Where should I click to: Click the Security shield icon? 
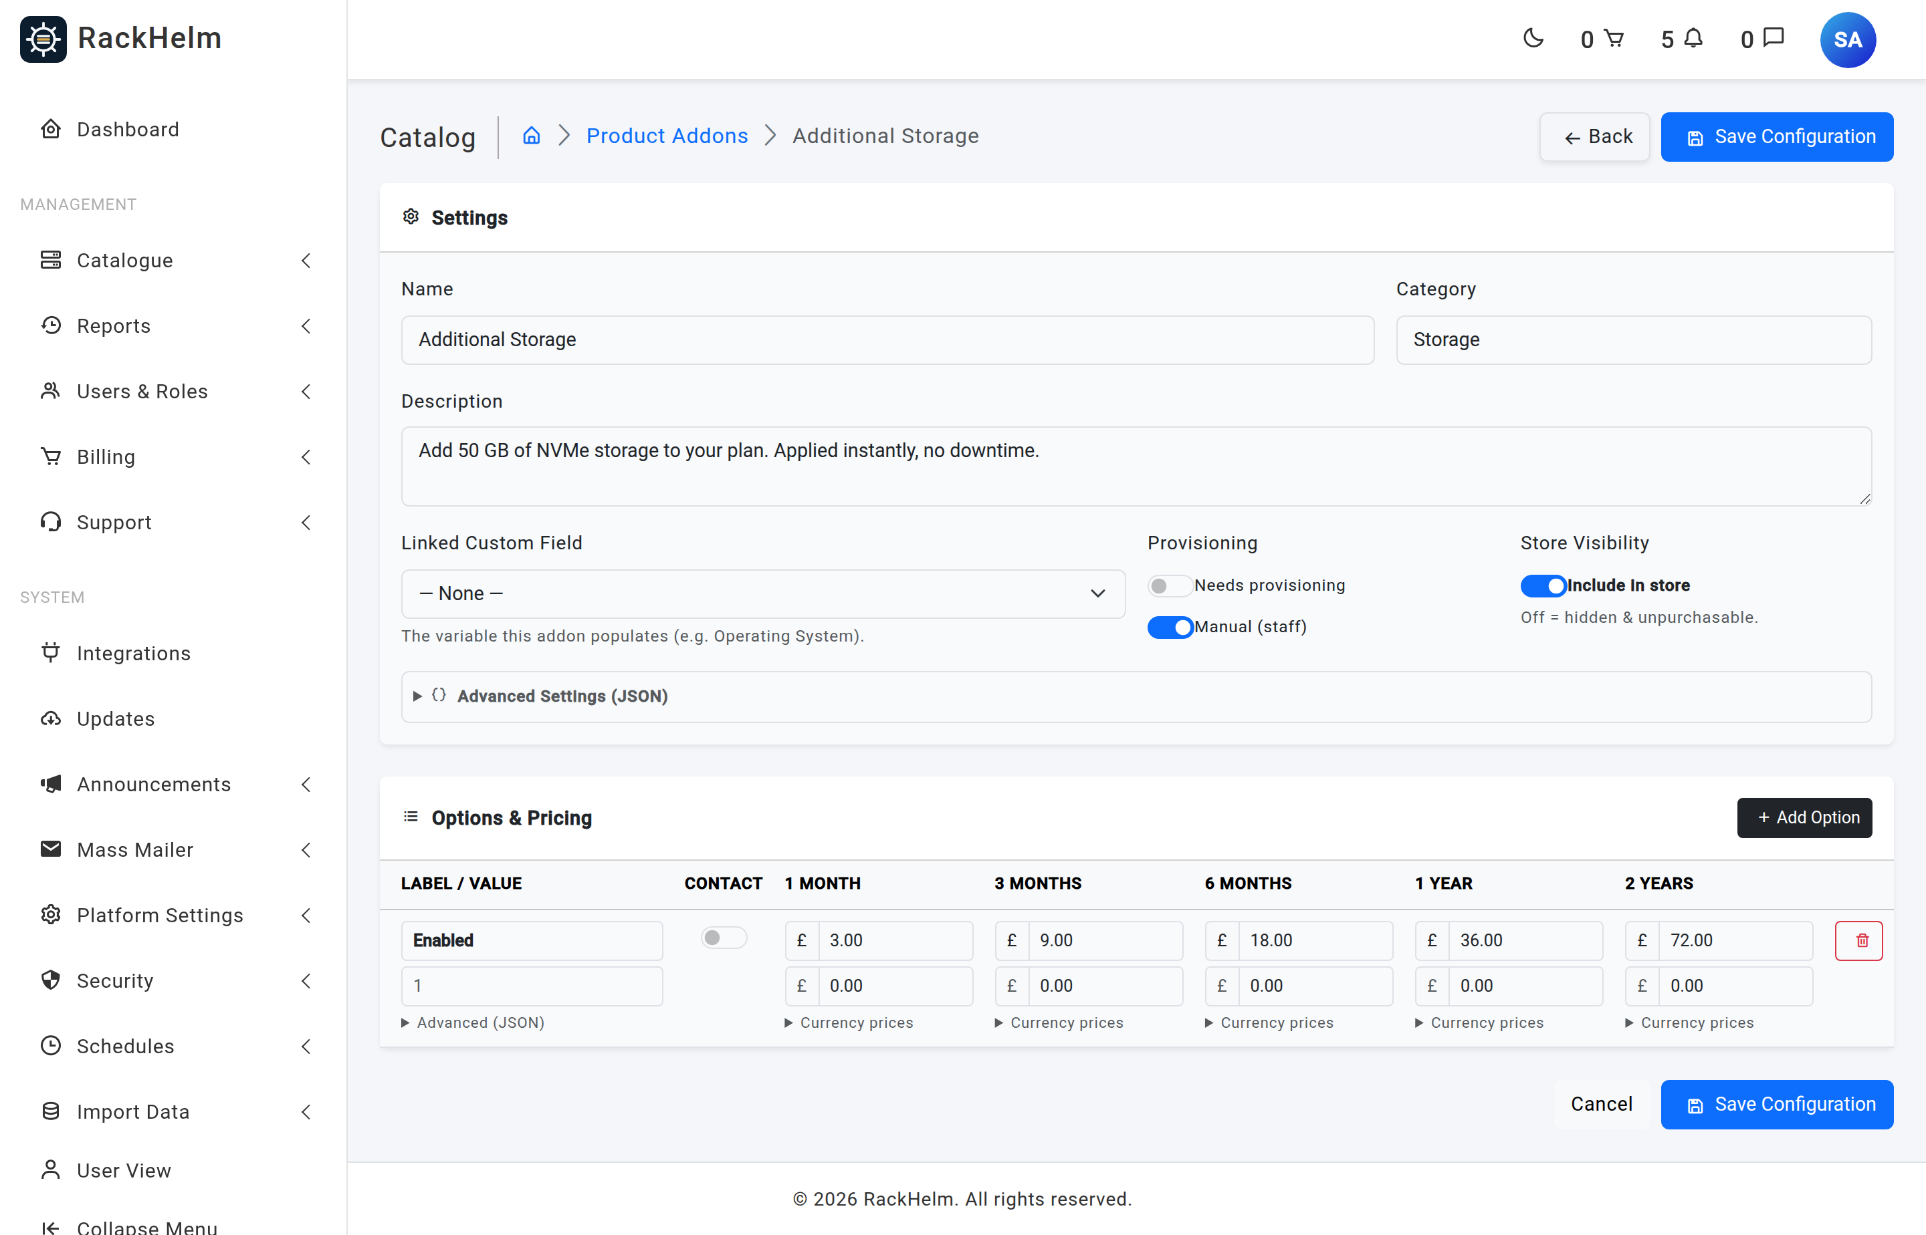click(51, 980)
